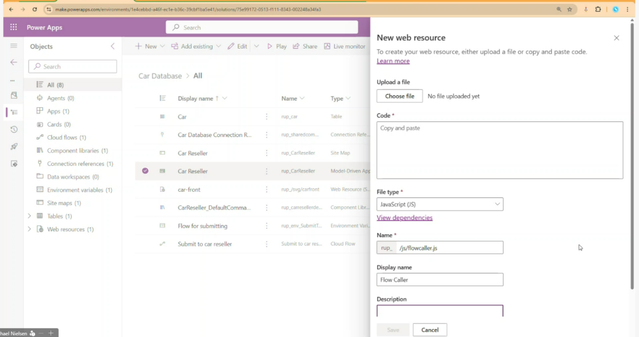
Task: Expand the Tables tree node
Action: 29,216
